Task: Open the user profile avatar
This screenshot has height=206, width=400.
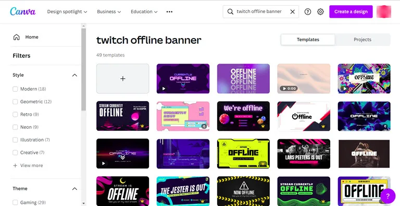Action: pos(384,11)
